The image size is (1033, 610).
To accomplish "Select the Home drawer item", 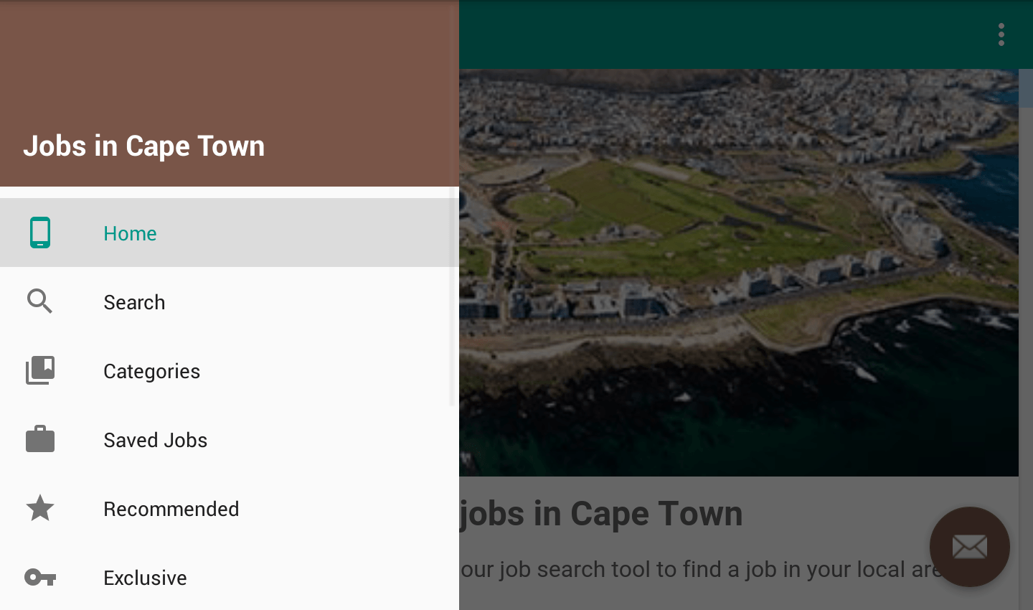I will point(230,233).
